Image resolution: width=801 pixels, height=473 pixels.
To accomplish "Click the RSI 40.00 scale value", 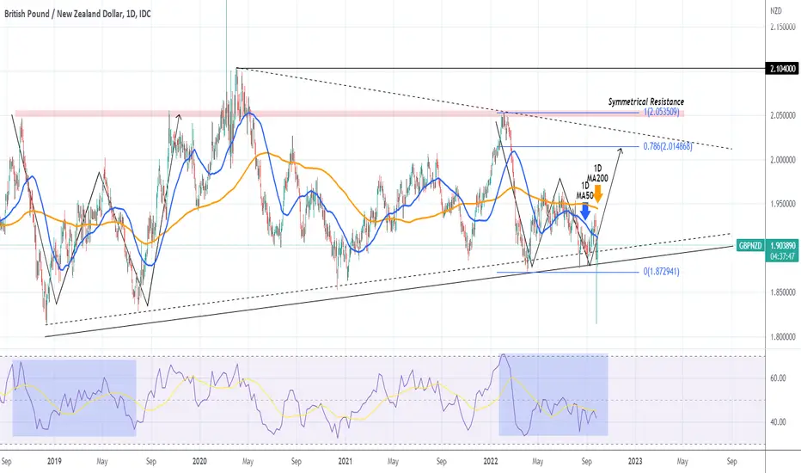I will pyautogui.click(x=778, y=422).
